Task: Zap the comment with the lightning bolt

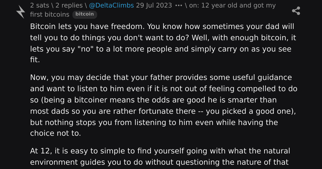Action: point(21,12)
